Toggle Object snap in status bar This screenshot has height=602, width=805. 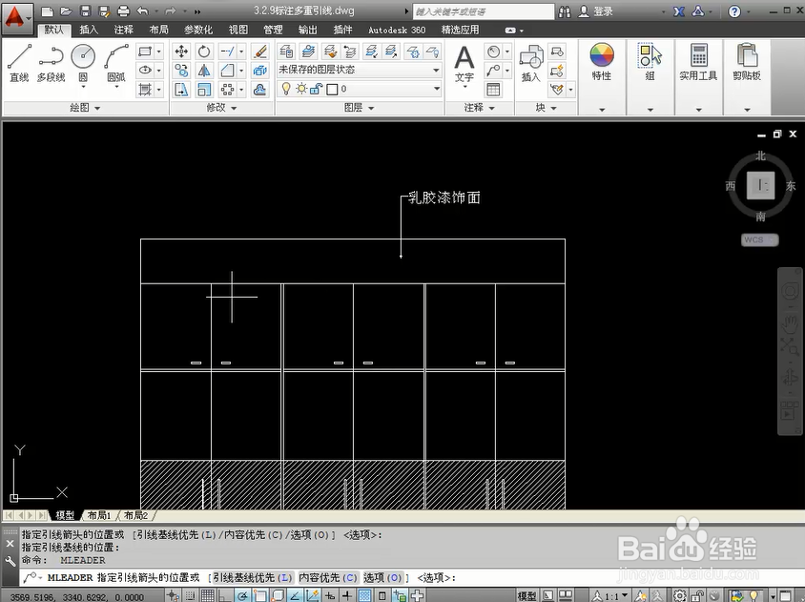(x=260, y=596)
